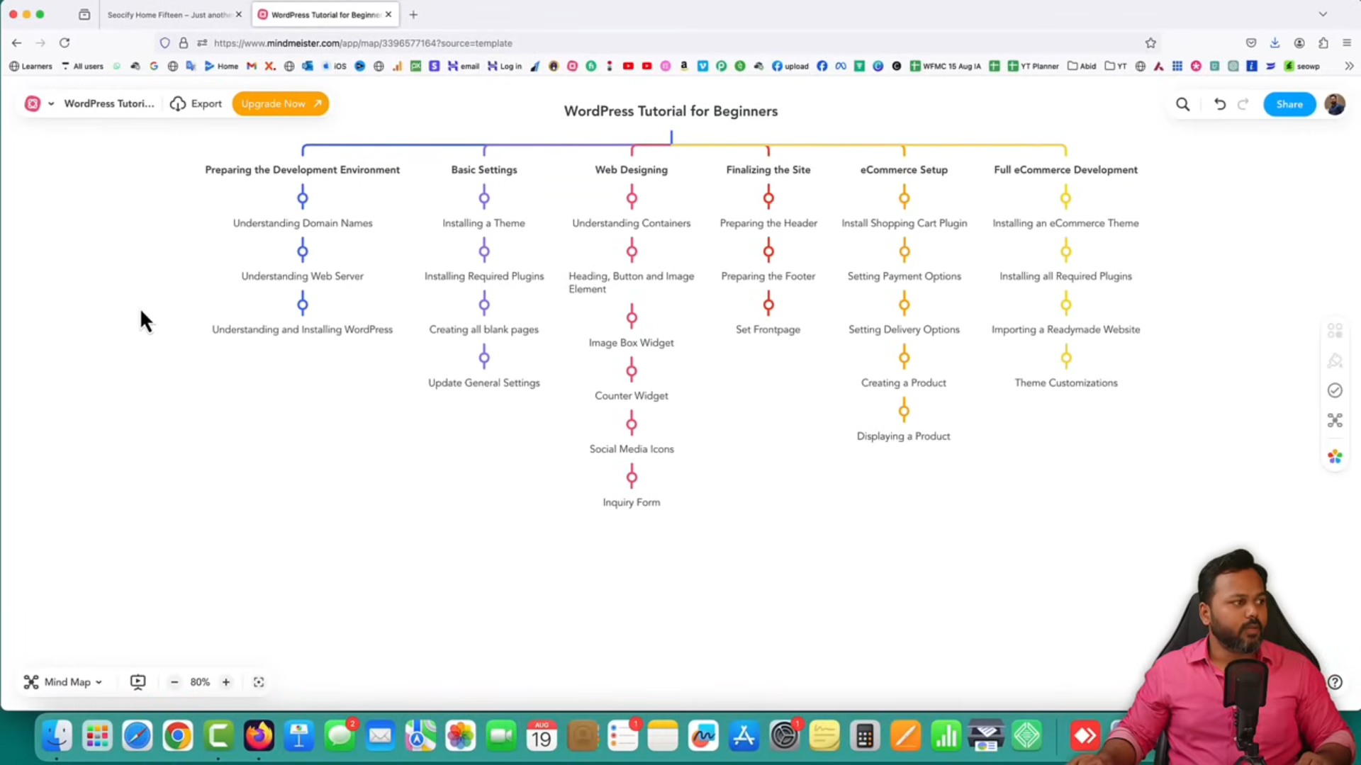
Task: Zoom in with the plus button
Action: click(226, 681)
